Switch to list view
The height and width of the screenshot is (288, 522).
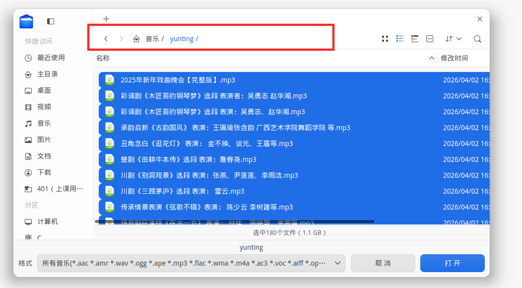(400, 39)
